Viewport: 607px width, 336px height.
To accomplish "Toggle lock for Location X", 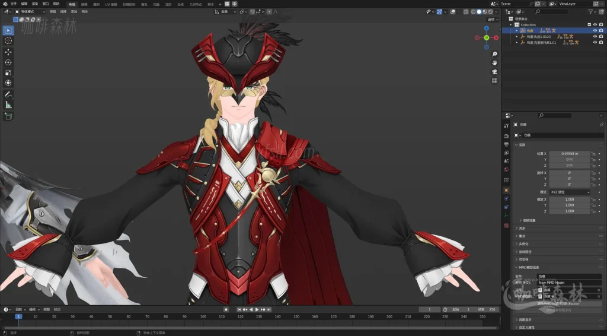I will [x=593, y=154].
